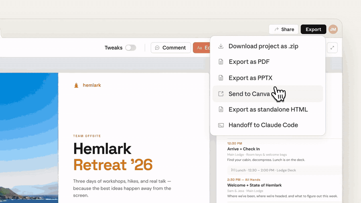Click the hemlark tree logo on slide
The height and width of the screenshot is (203, 361).
[76, 85]
